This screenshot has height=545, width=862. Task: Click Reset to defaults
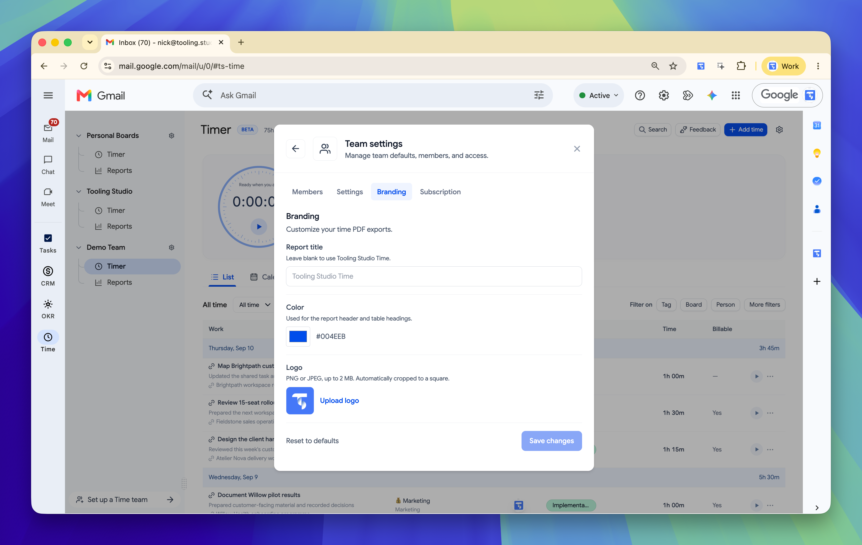pyautogui.click(x=312, y=441)
